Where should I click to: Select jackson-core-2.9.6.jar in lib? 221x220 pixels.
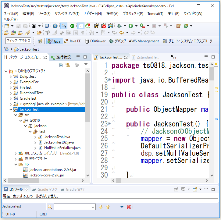[47, 175]
